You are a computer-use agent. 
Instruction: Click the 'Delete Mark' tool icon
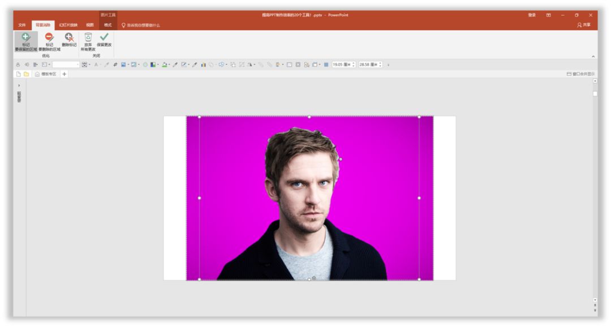pyautogui.click(x=69, y=39)
